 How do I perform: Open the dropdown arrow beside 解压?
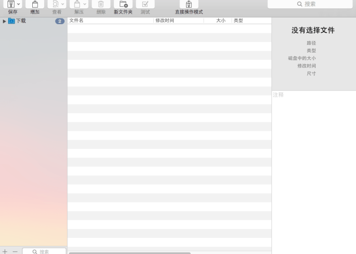pos(85,4)
